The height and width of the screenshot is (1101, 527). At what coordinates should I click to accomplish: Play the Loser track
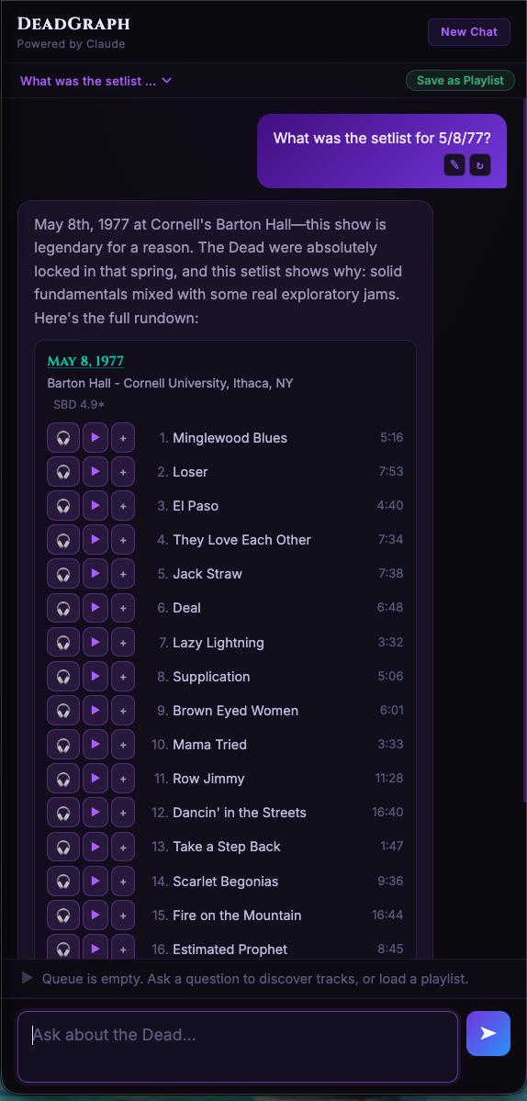click(95, 472)
